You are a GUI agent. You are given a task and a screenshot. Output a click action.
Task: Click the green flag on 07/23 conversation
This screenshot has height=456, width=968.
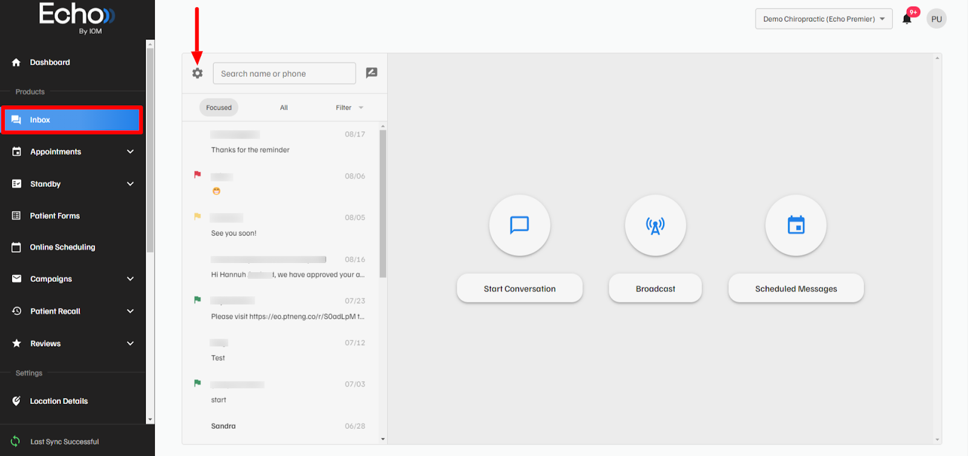(197, 299)
